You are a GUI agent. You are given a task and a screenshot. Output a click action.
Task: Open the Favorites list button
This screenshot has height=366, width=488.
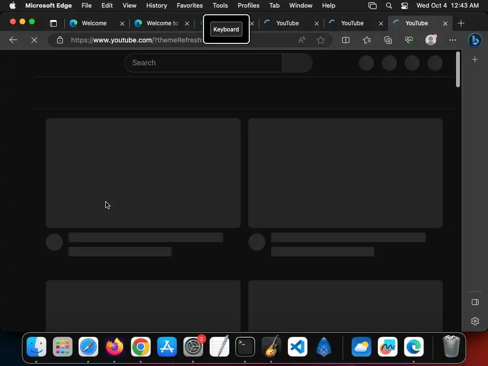(367, 40)
